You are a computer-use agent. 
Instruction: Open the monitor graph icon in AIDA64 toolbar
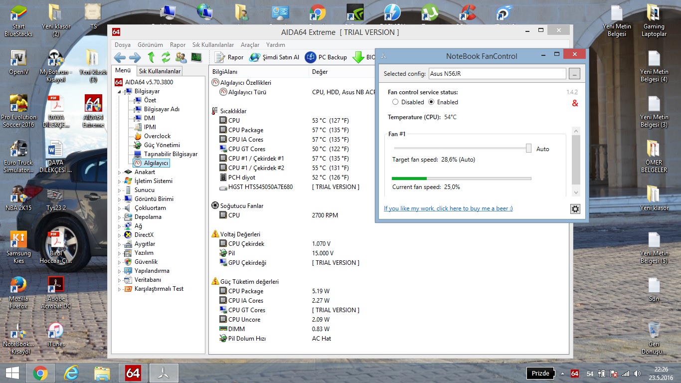click(x=196, y=57)
